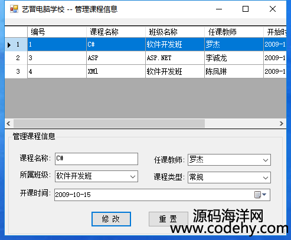Click the left scroll arrow of horizontal scrollbar

coord(8,124)
